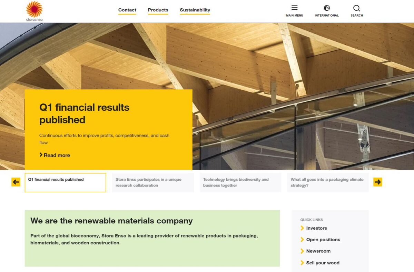Open the Sell your wood link
414x272 pixels.
(323, 263)
